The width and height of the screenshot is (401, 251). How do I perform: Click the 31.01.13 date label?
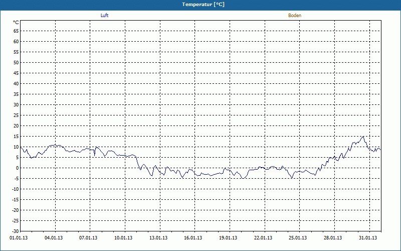coord(368,238)
